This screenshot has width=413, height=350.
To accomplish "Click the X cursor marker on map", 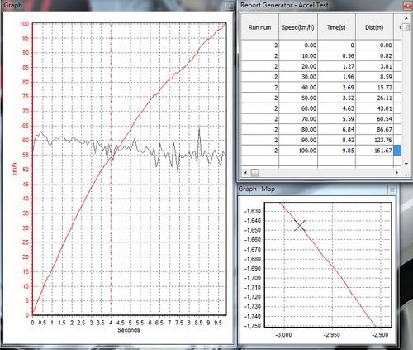I will [300, 226].
